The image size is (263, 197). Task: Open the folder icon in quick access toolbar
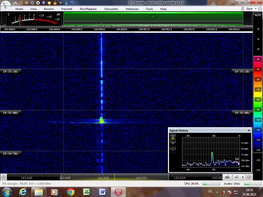click(x=27, y=3)
